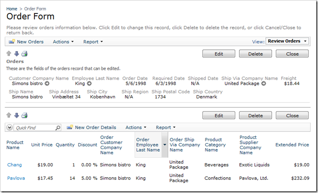Click the $17.45 unit price cell
This screenshot has width=318, height=193.
click(x=45, y=178)
